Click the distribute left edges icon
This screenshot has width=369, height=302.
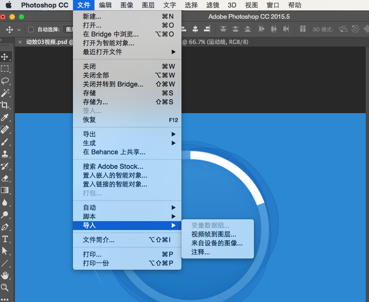click(x=261, y=29)
